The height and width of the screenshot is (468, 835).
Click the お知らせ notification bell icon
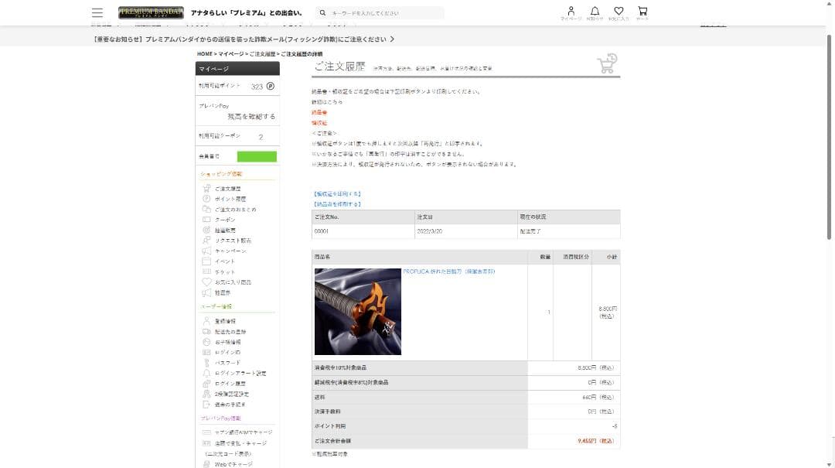(x=594, y=12)
